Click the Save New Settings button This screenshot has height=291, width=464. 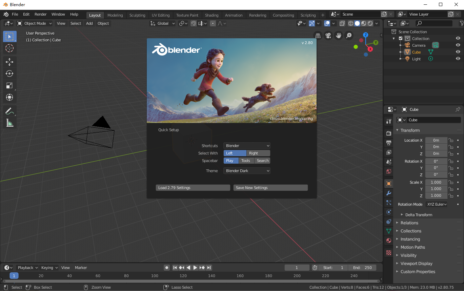pos(270,187)
